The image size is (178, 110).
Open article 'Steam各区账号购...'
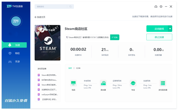(49, 75)
